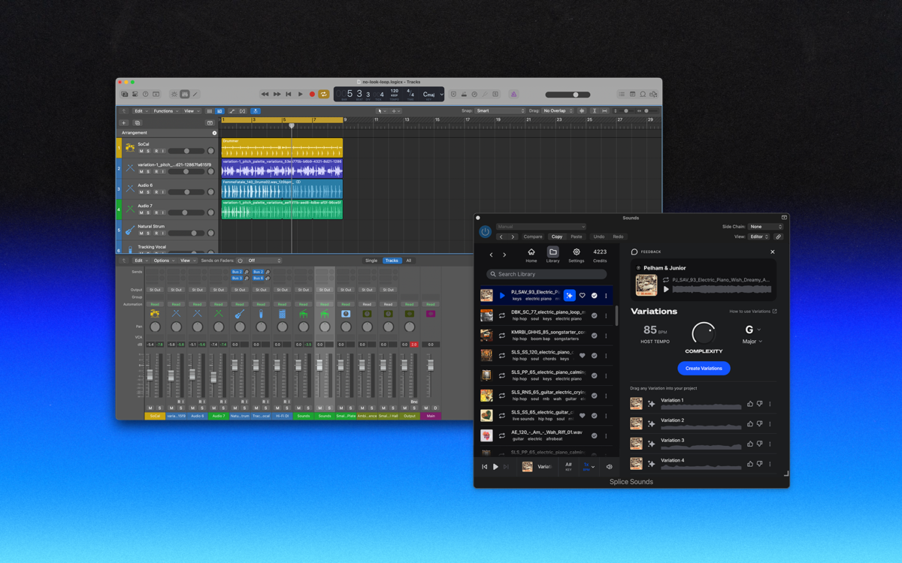Image resolution: width=902 pixels, height=563 pixels.
Task: Favorite the PJ_SAV_93 sample with the heart
Action: 582,296
